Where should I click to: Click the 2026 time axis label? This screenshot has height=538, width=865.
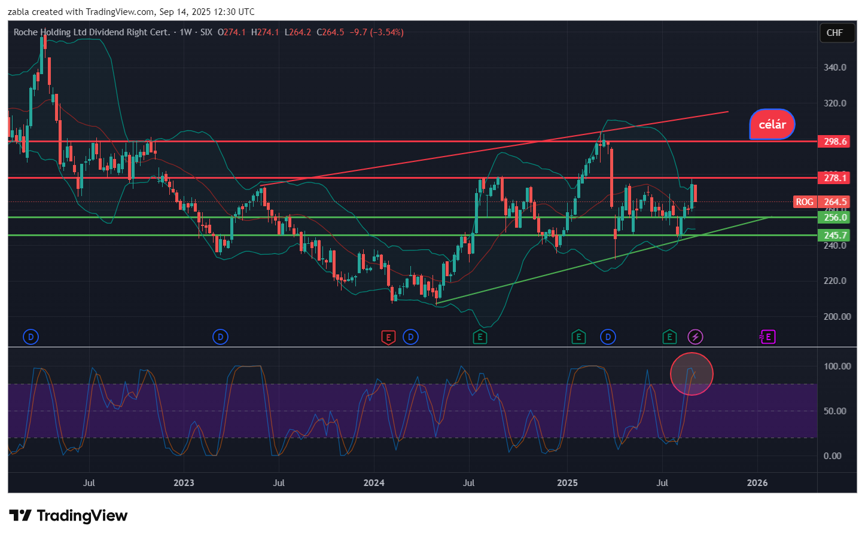pos(757,483)
